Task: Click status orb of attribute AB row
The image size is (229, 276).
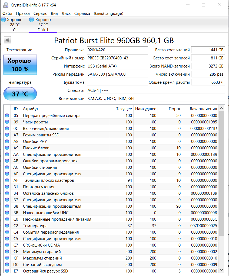Action: click(x=7, y=161)
